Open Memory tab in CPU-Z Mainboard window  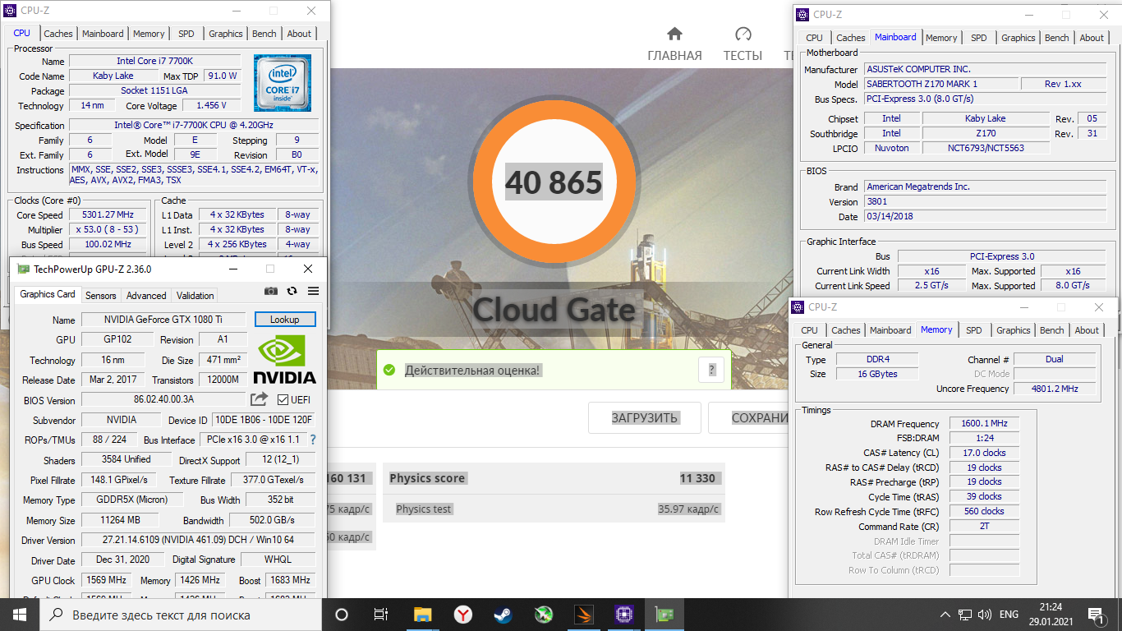[941, 38]
